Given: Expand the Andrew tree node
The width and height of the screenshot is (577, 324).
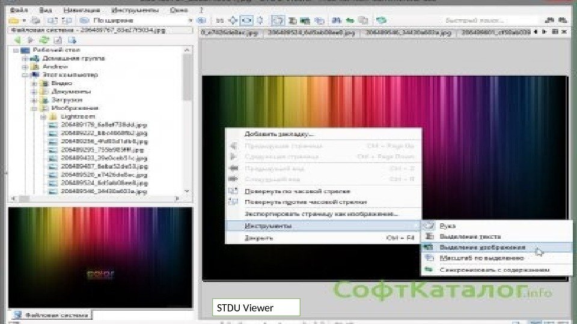Looking at the screenshot, I should pyautogui.click(x=25, y=67).
